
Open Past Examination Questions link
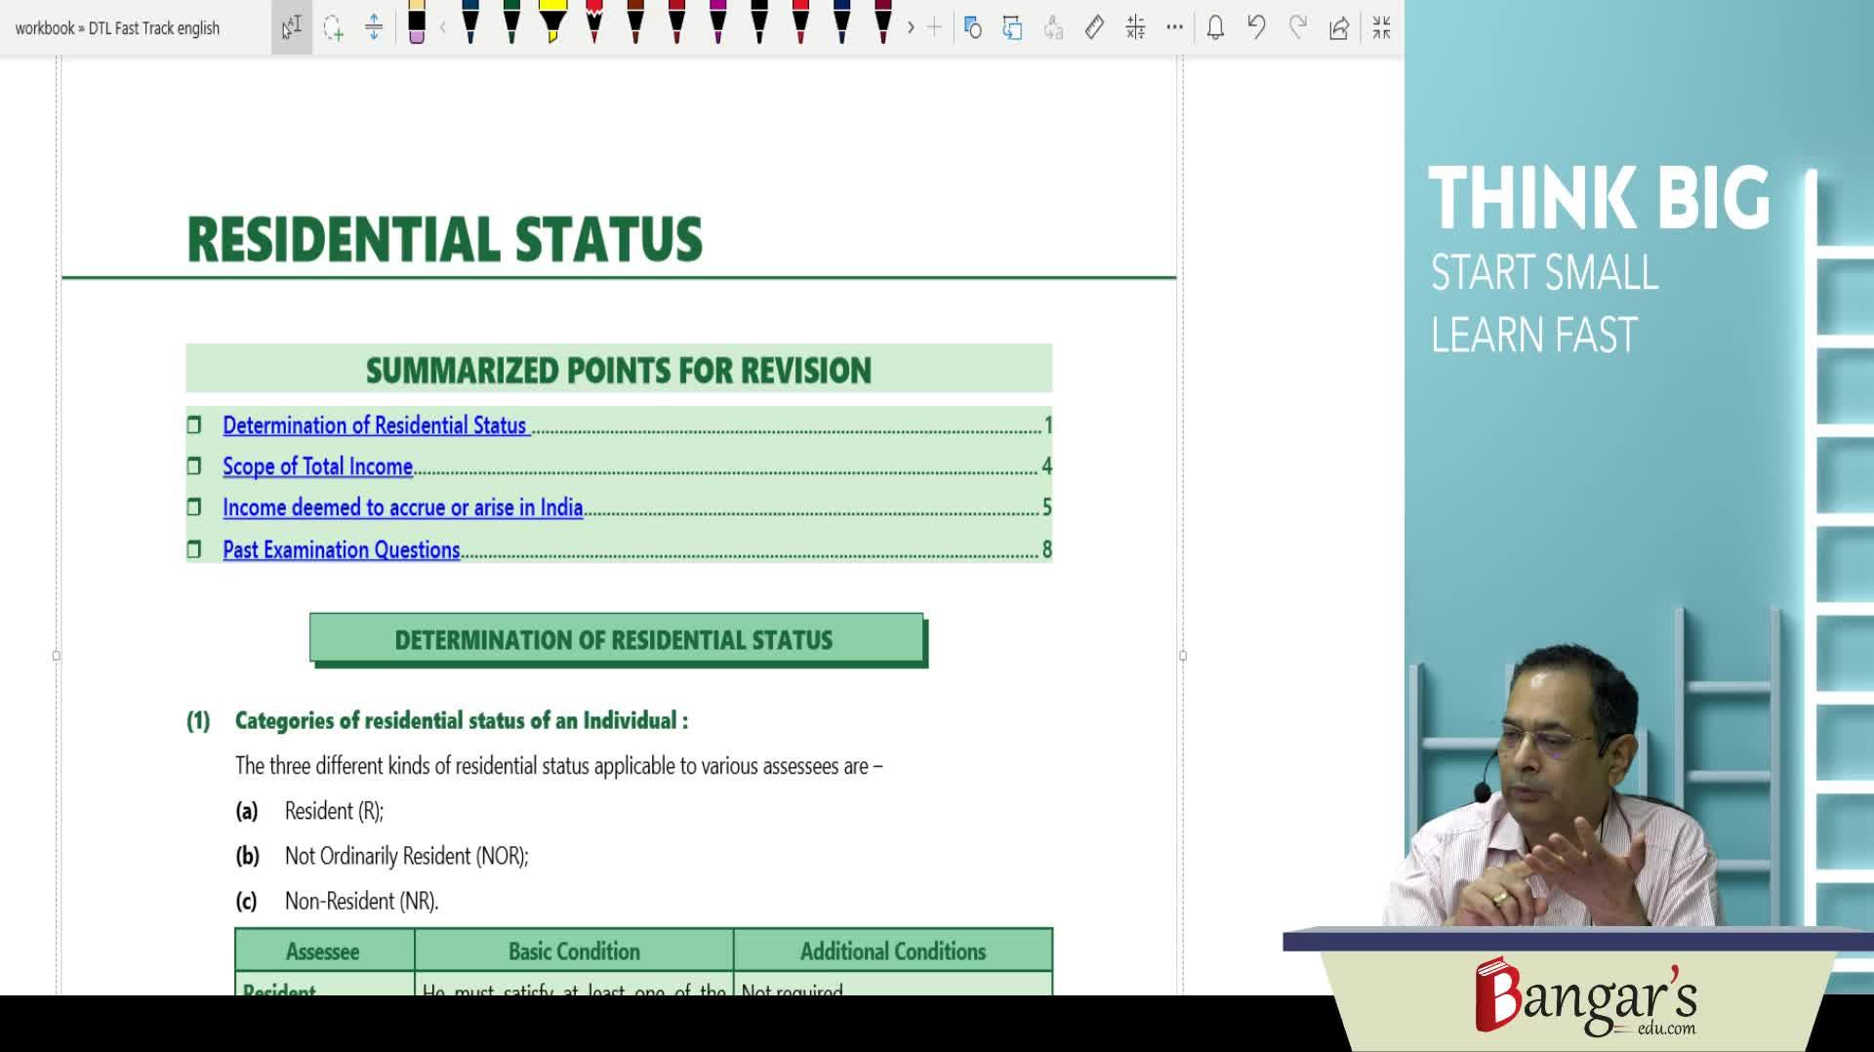pyautogui.click(x=341, y=549)
